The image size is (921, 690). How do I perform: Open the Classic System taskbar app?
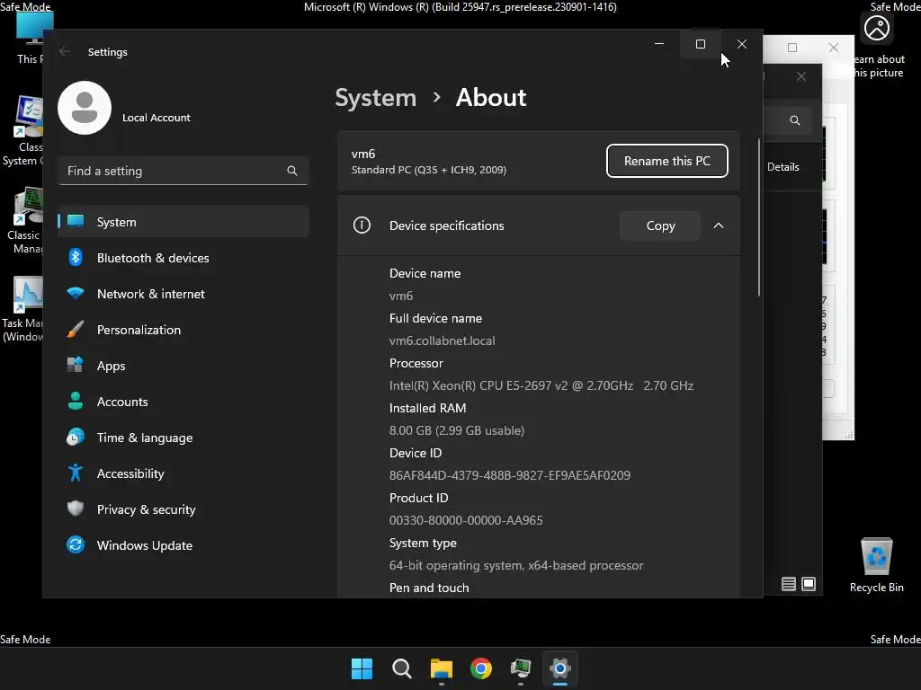click(x=521, y=668)
